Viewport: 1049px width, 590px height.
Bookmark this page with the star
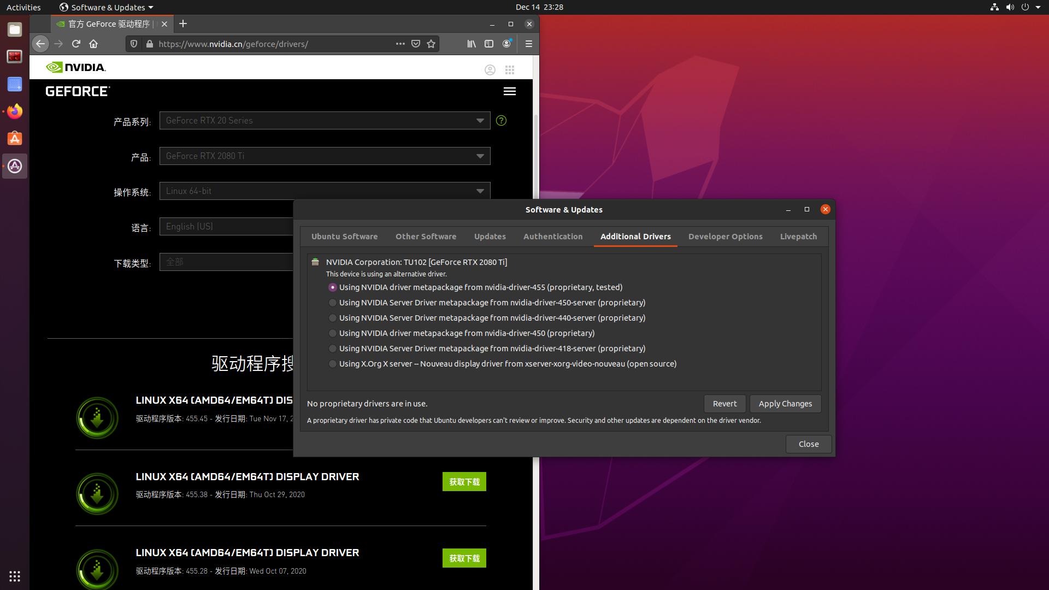click(x=431, y=44)
